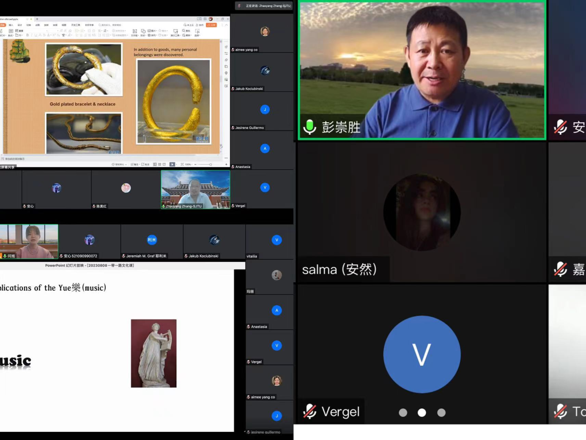Viewport: 586px width, 440px height.
Task: Open the 会员专享 member tab
Action: coord(89,25)
